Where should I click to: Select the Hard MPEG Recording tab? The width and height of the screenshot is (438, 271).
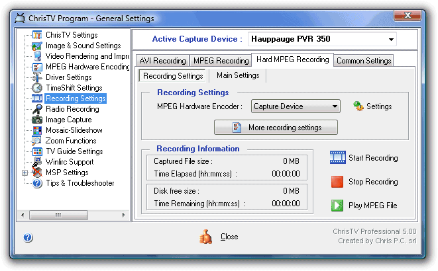click(293, 59)
